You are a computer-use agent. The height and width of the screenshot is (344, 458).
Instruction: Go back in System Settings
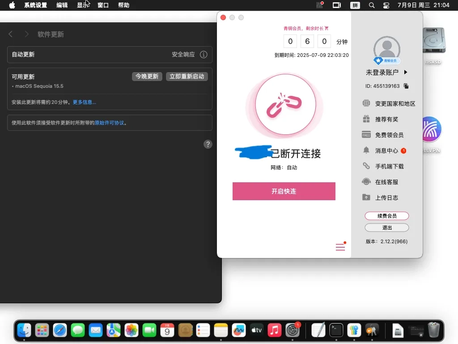11,34
